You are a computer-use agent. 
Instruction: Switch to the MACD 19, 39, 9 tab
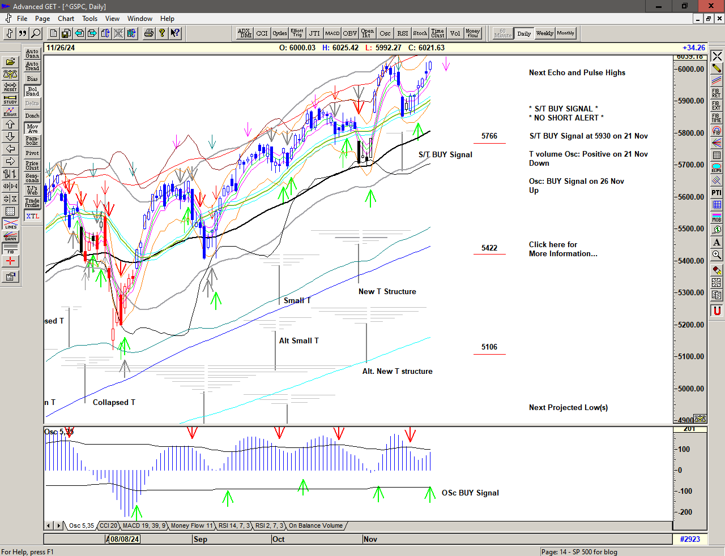144,526
